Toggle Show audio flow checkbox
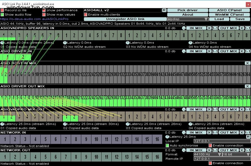The height and width of the screenshot is (166, 251). (2, 15)
